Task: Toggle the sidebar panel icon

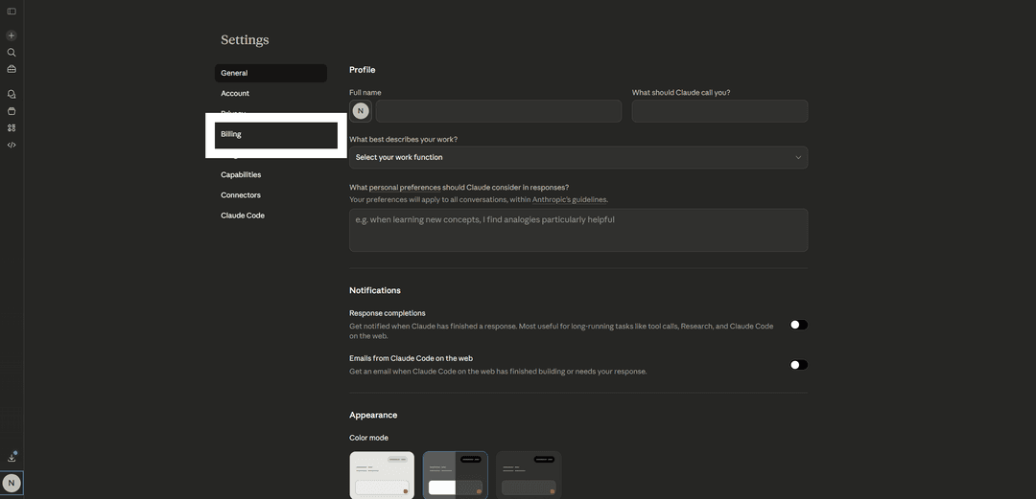Action: [x=12, y=11]
